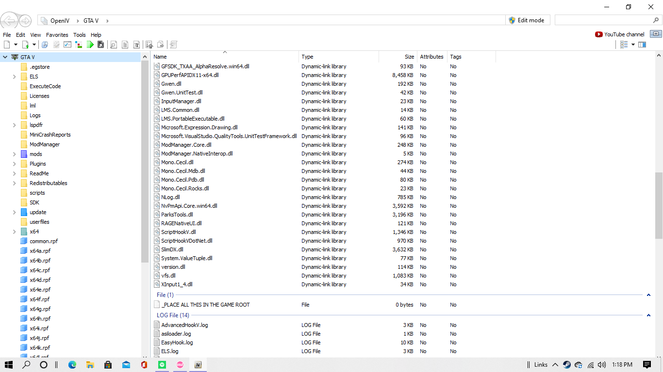Click the document with green arrow icon
The width and height of the screenshot is (663, 372).
point(25,45)
